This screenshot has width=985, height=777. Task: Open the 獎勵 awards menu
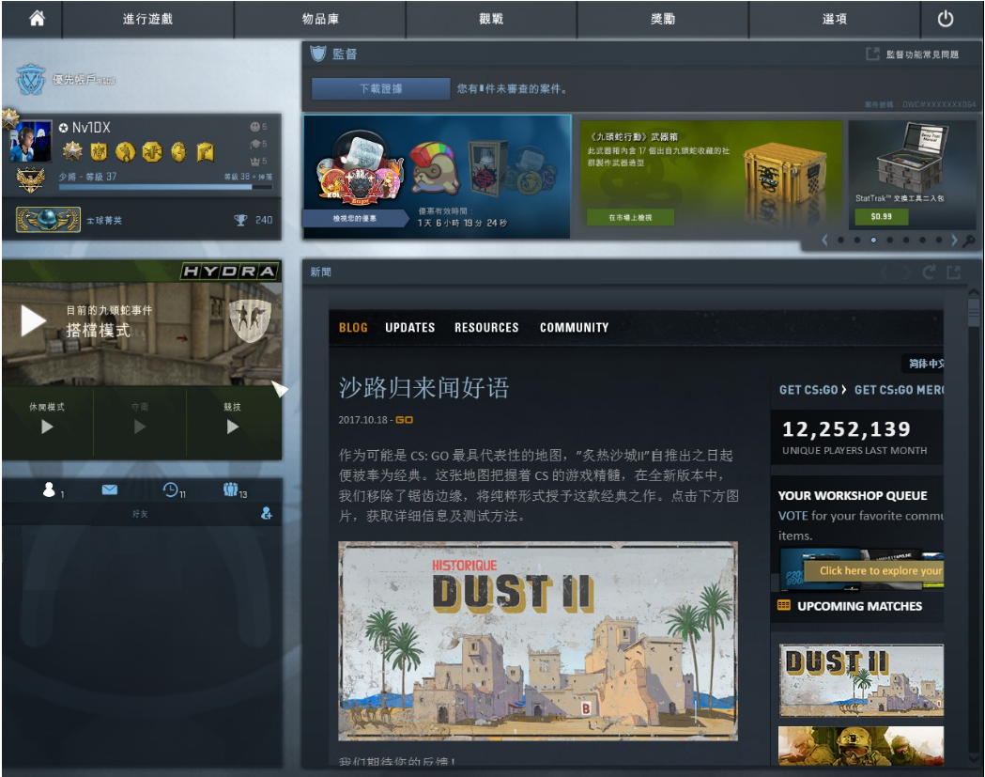(663, 19)
